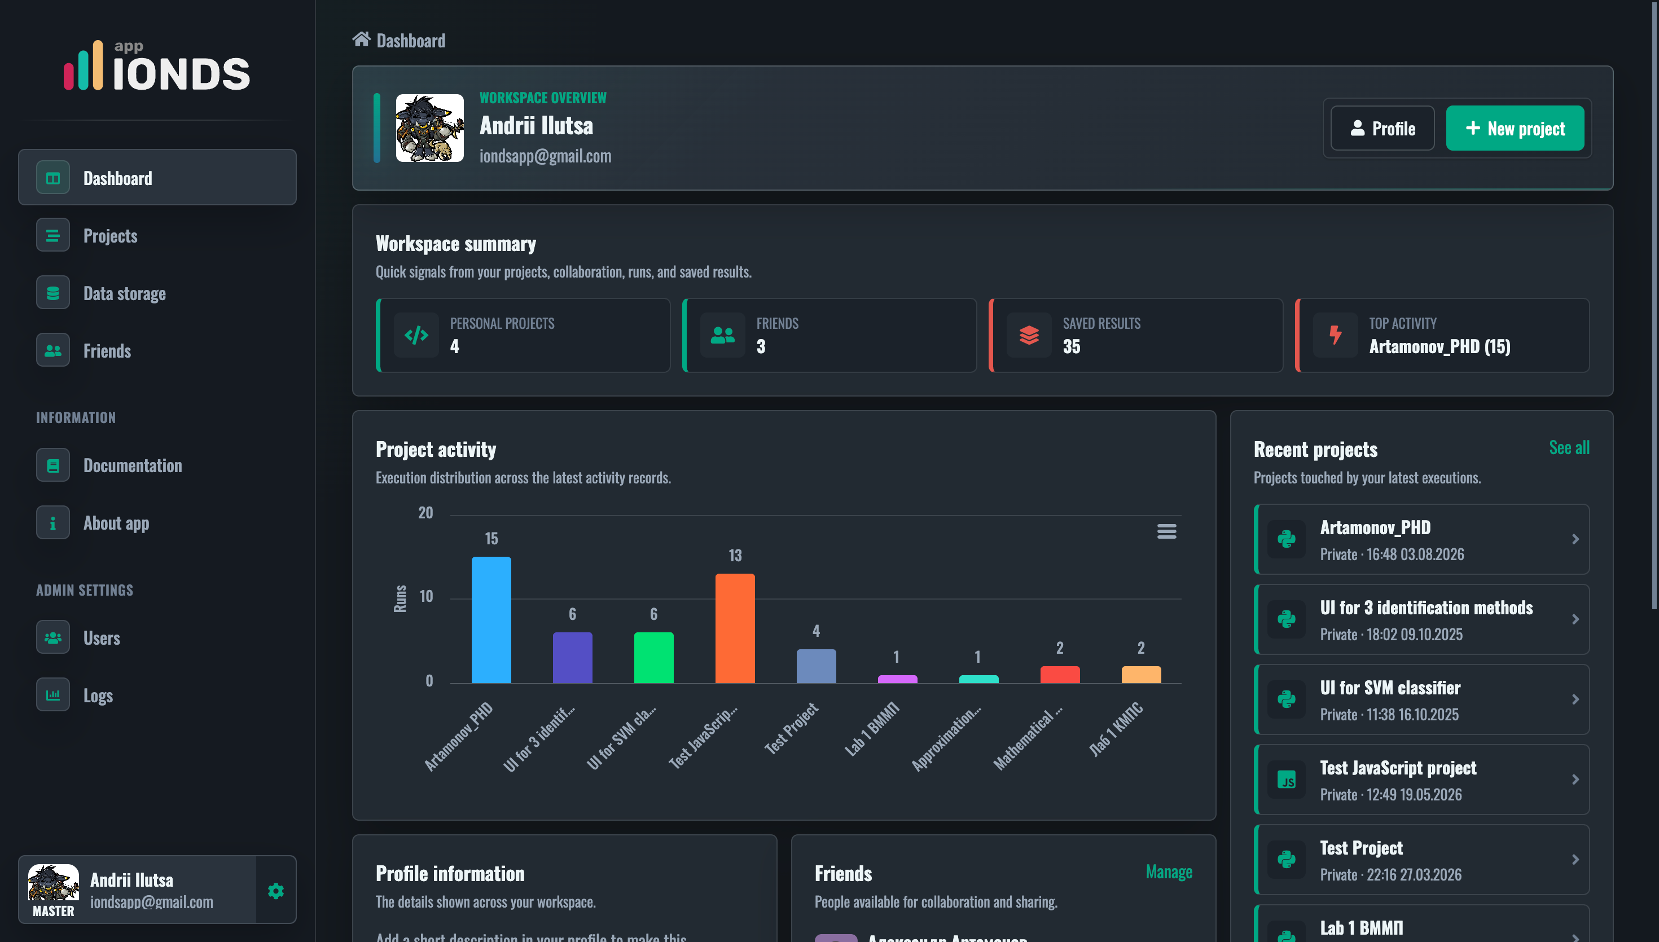The image size is (1659, 942).
Task: Open the settings gear next to user card
Action: point(275,890)
